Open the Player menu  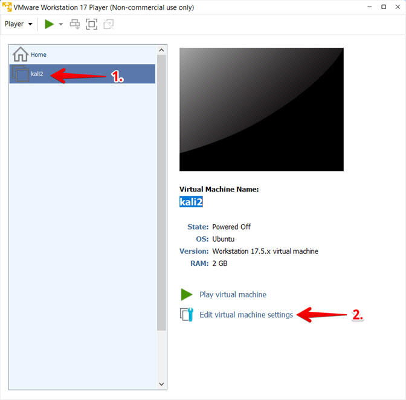(18, 24)
